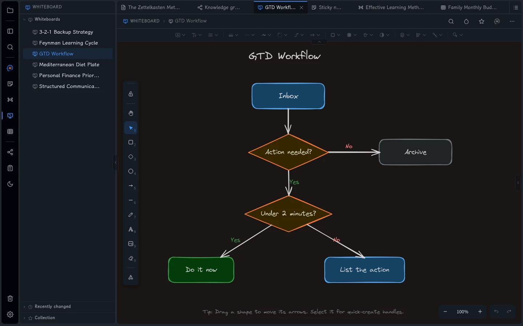Open the trash bin
Image resolution: width=523 pixels, height=326 pixels.
tap(10, 298)
